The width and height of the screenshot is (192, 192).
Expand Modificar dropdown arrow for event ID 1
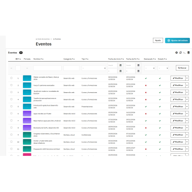[x=187, y=78]
